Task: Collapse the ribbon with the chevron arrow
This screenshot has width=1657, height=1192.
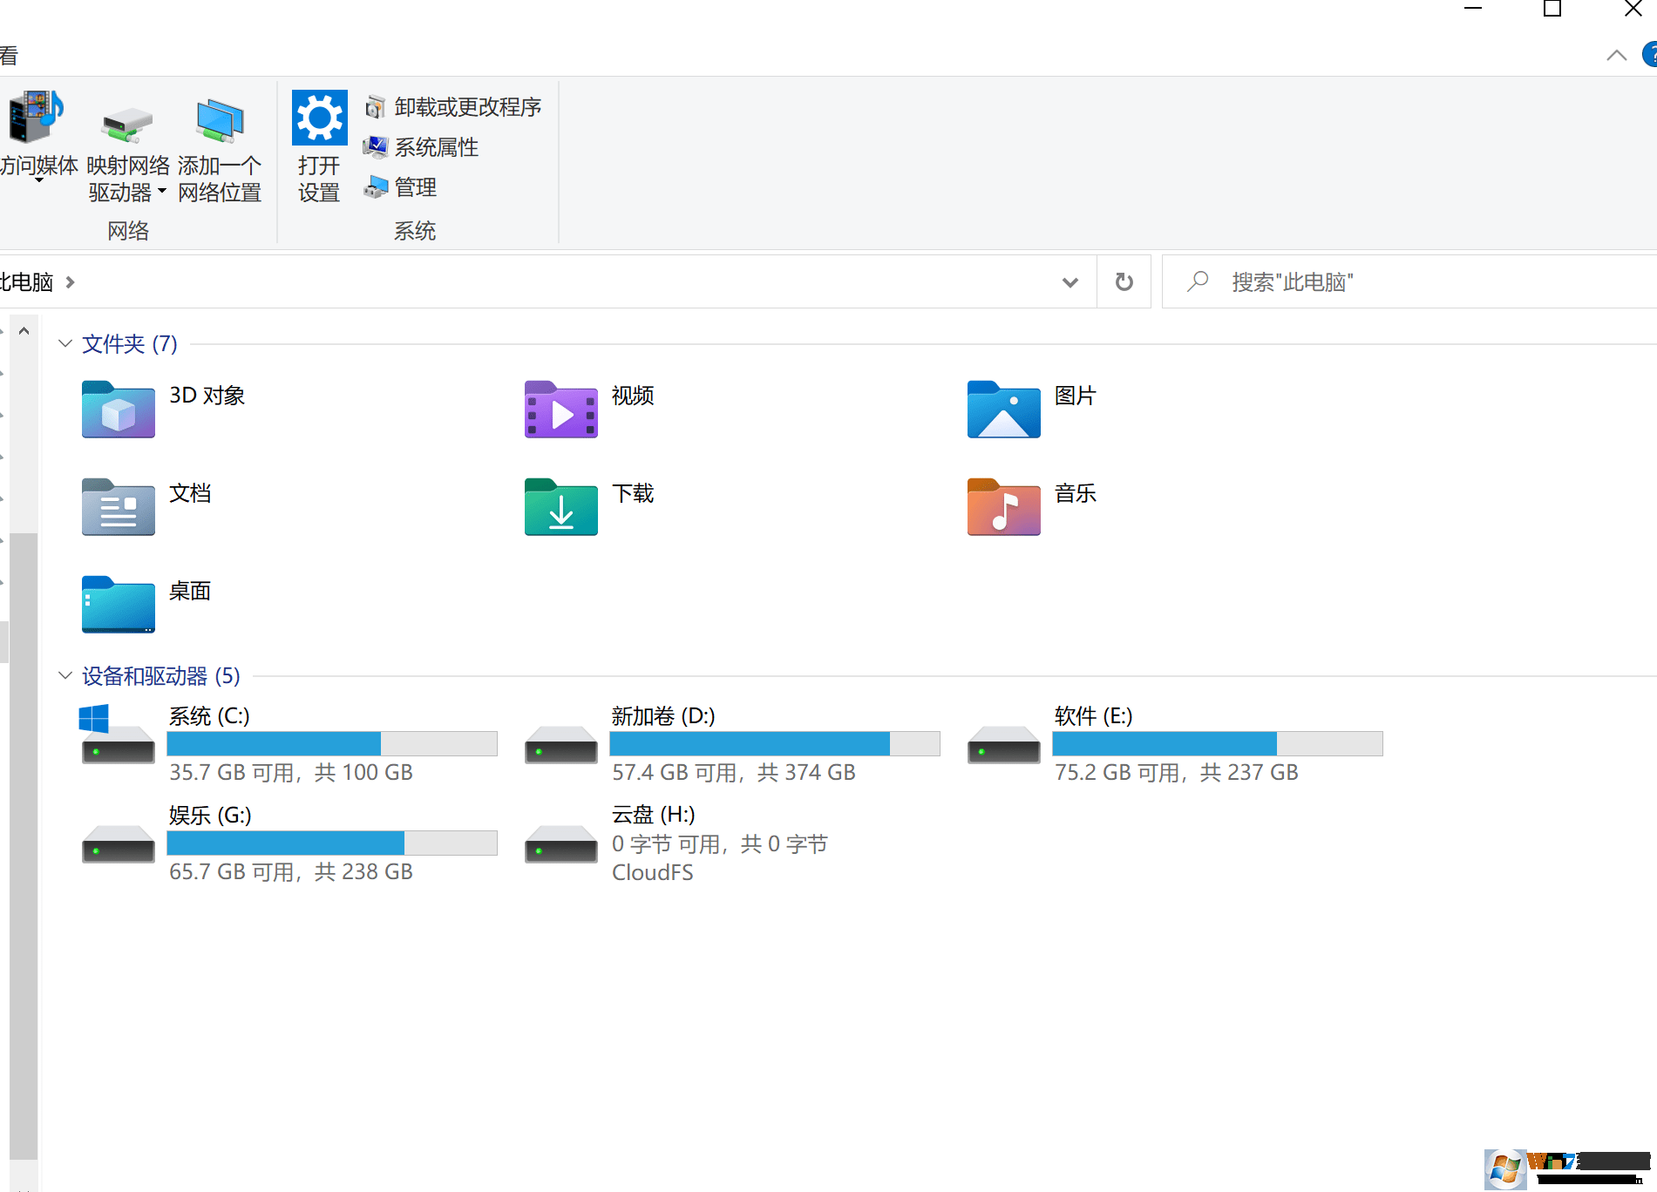Action: pyautogui.click(x=1616, y=54)
